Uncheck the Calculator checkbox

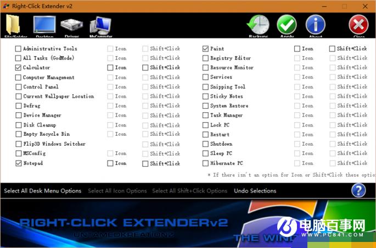coord(18,68)
